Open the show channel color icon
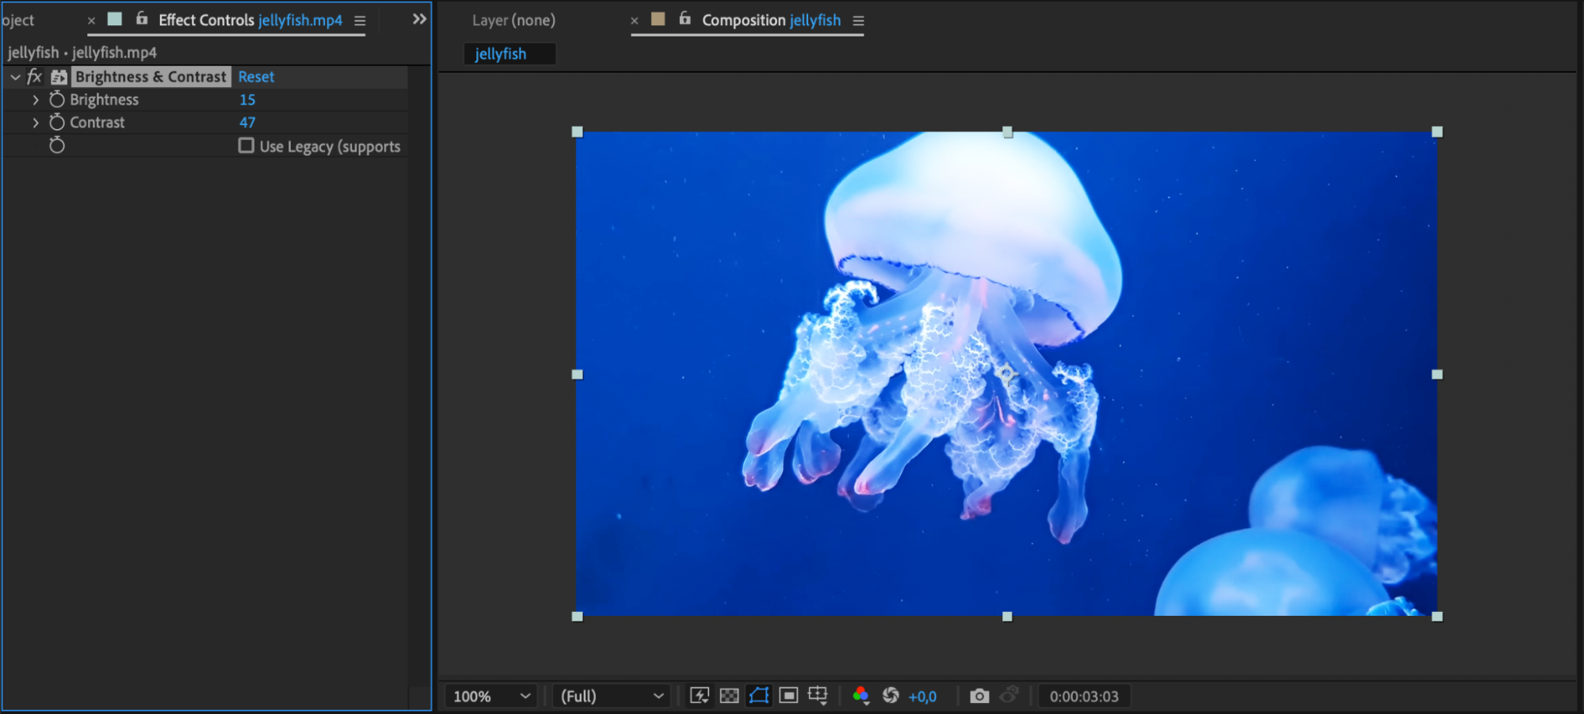1584x714 pixels. tap(861, 696)
